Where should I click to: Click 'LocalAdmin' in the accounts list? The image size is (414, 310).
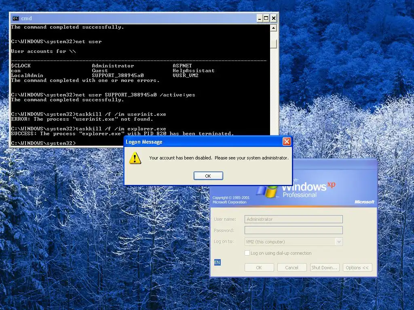[27, 75]
